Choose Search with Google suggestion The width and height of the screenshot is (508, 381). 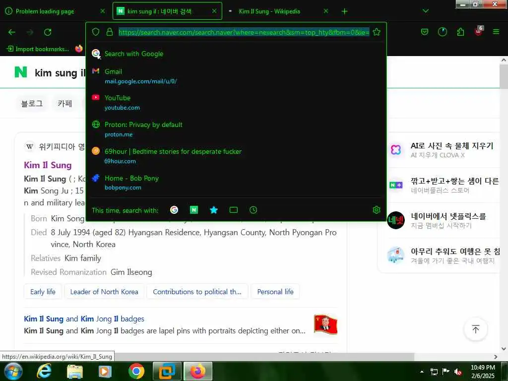tap(236, 54)
